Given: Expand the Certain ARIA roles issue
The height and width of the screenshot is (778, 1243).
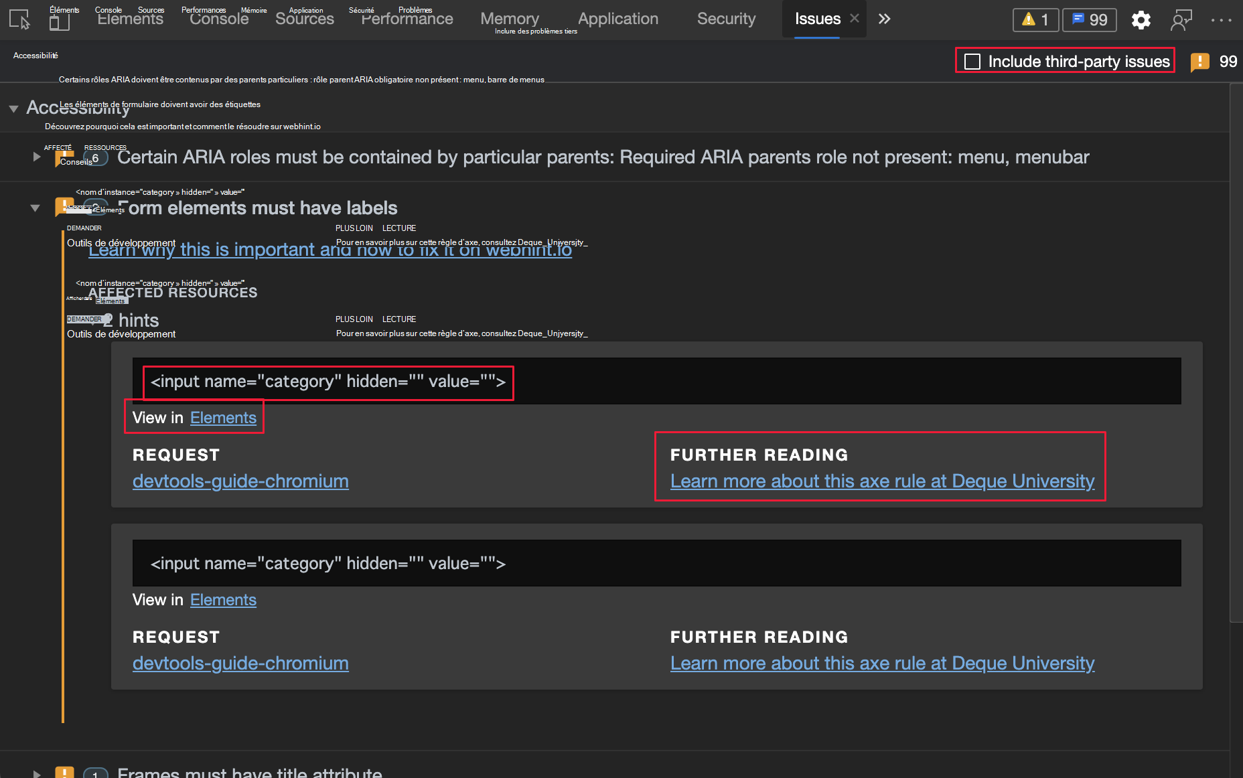Looking at the screenshot, I should point(37,157).
